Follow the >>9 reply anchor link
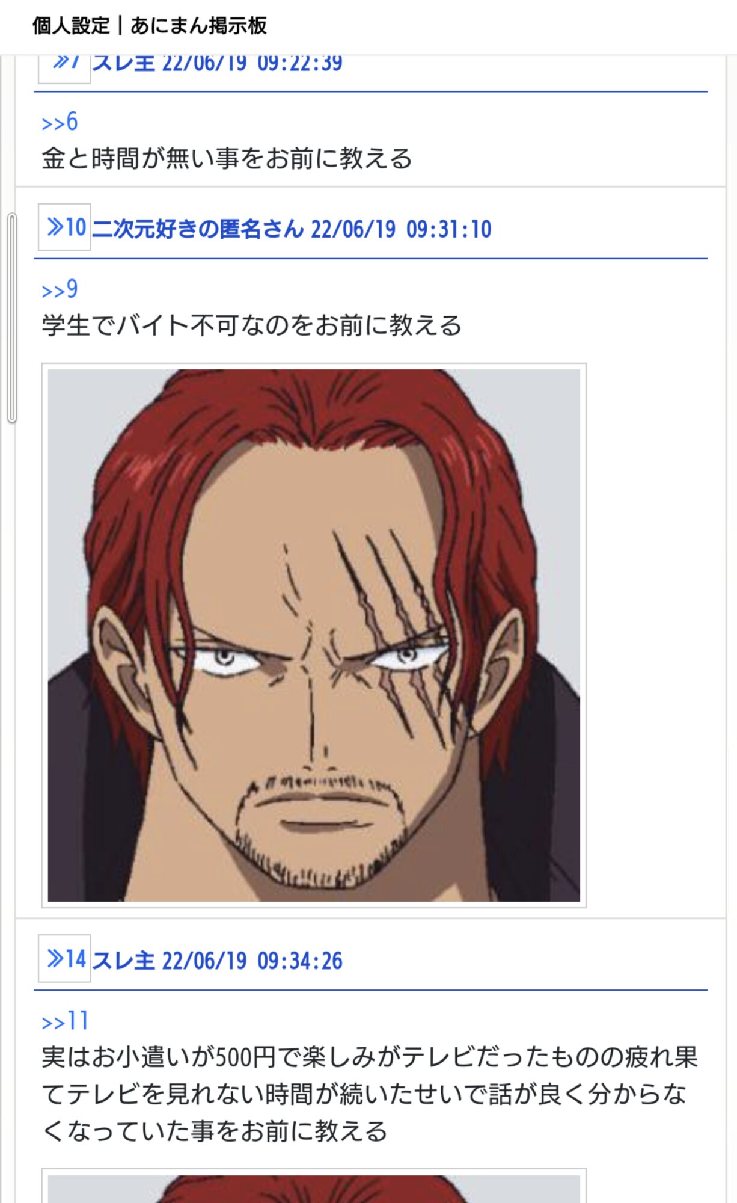 pos(60,289)
